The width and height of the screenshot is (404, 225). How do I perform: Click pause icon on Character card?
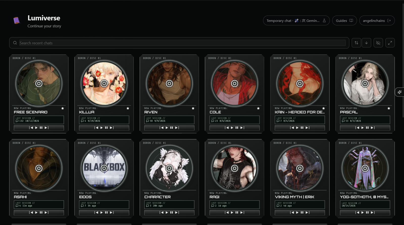(171, 212)
